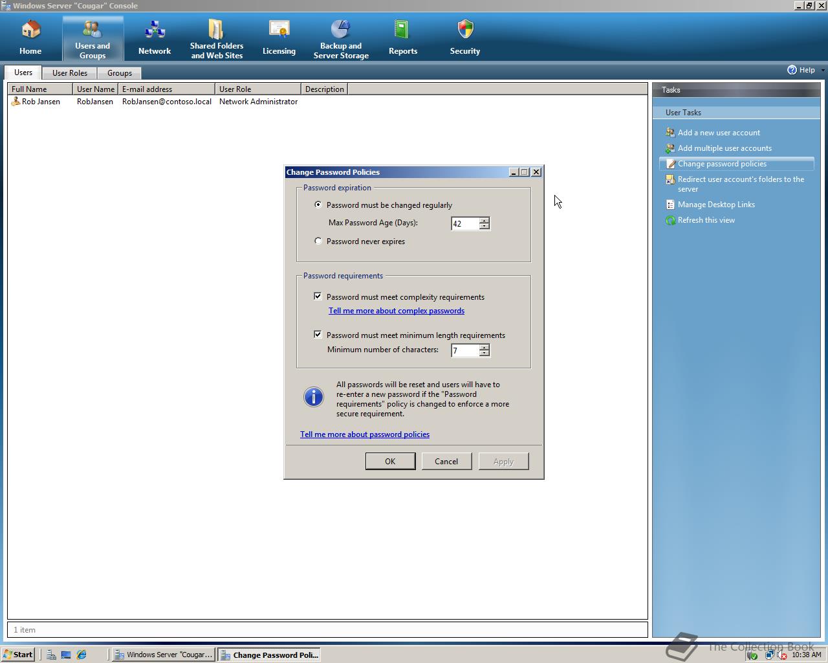Viewport: 828px width, 663px height.
Task: Click the tray icon with the red X
Action: click(x=781, y=655)
